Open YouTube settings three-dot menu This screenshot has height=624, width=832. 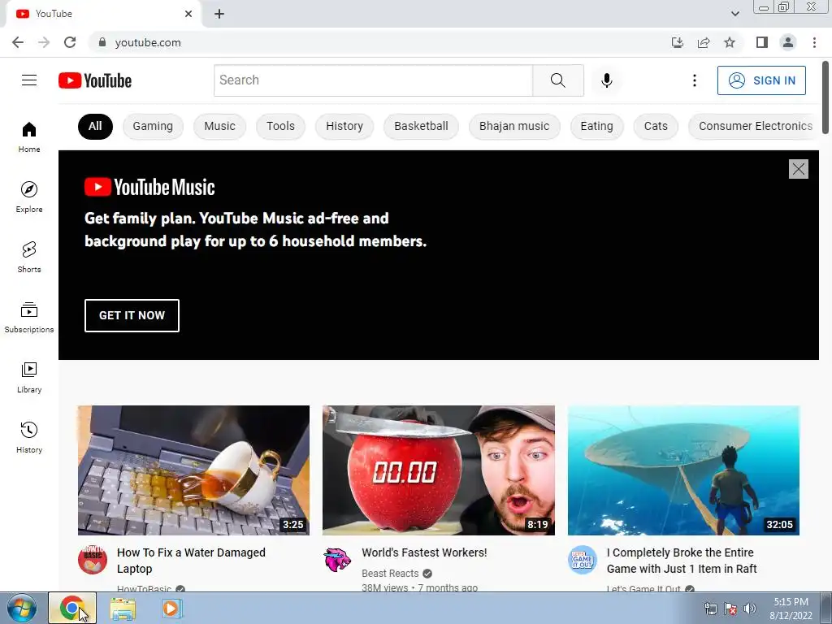(x=694, y=80)
